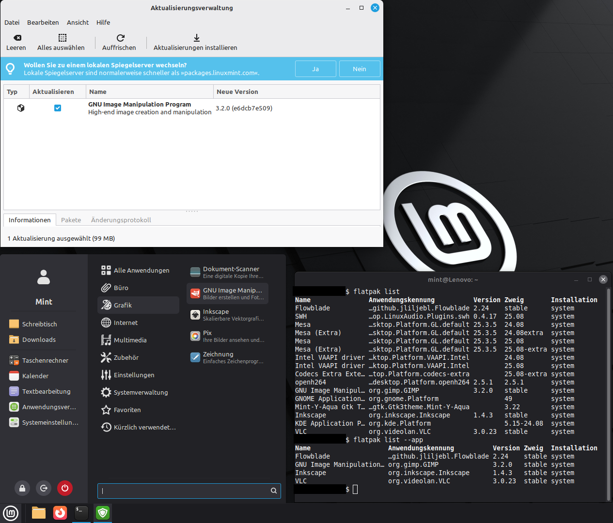Image resolution: width=613 pixels, height=523 pixels.
Task: Click the Aktualisieren column header
Action: [x=57, y=92]
